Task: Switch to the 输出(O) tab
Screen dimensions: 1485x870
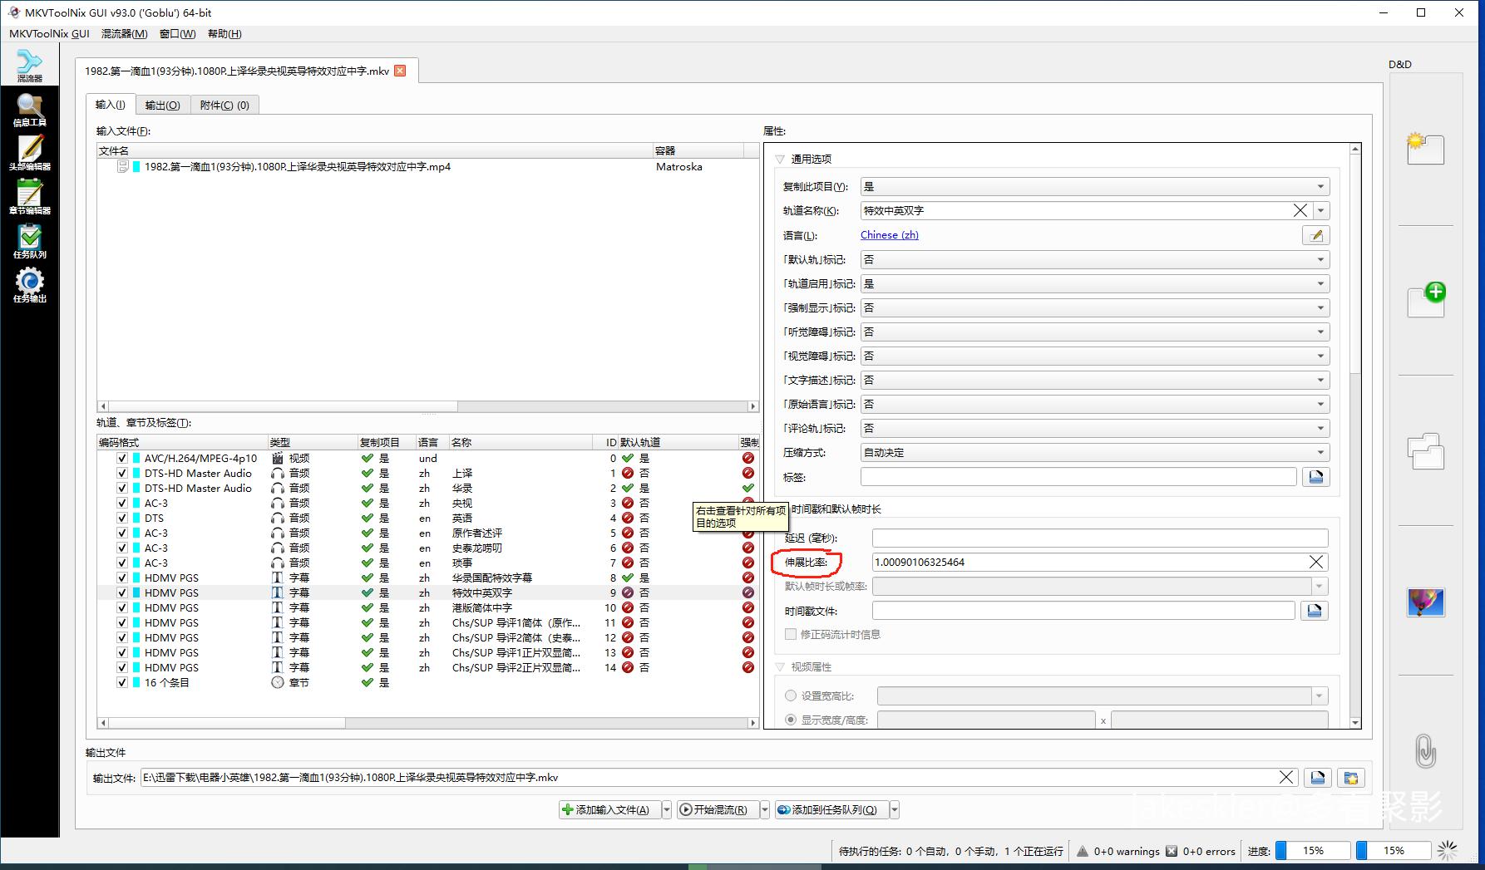Action: pos(162,106)
